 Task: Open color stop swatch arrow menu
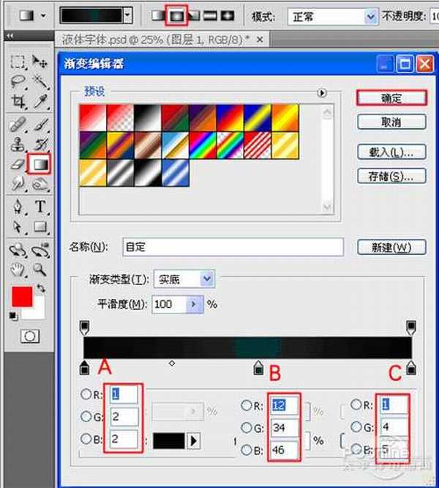pos(193,440)
